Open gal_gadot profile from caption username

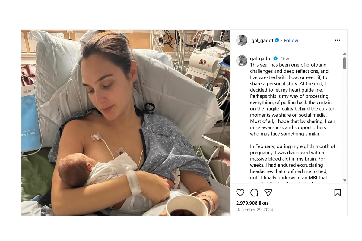261,58
